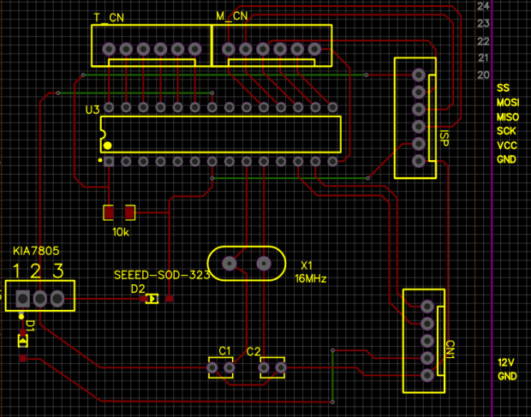Screen dimensions: 531x417
Task: Select the left pad of the 10k resistor
Action: (109, 213)
